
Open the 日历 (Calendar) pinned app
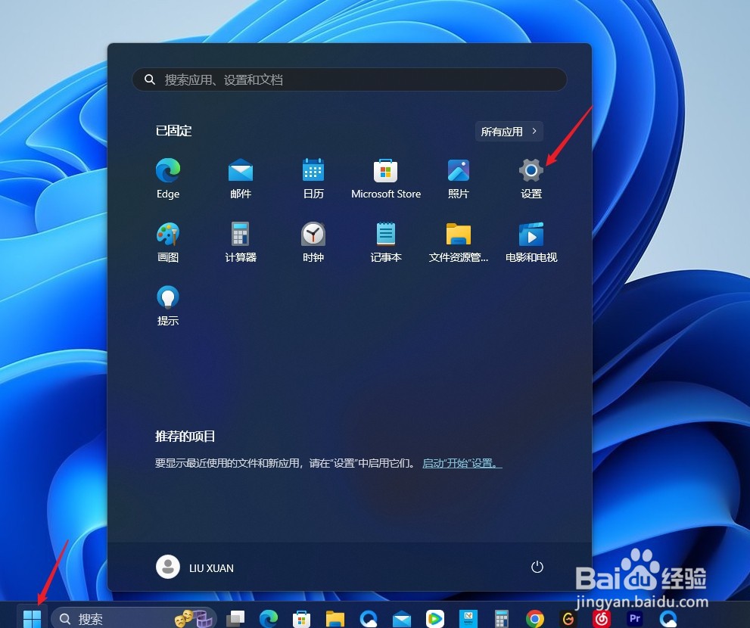pyautogui.click(x=313, y=178)
